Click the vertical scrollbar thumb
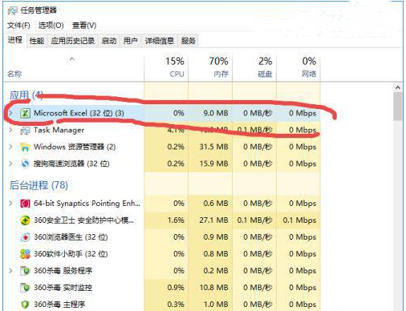This screenshot has height=311, width=406. 397,107
